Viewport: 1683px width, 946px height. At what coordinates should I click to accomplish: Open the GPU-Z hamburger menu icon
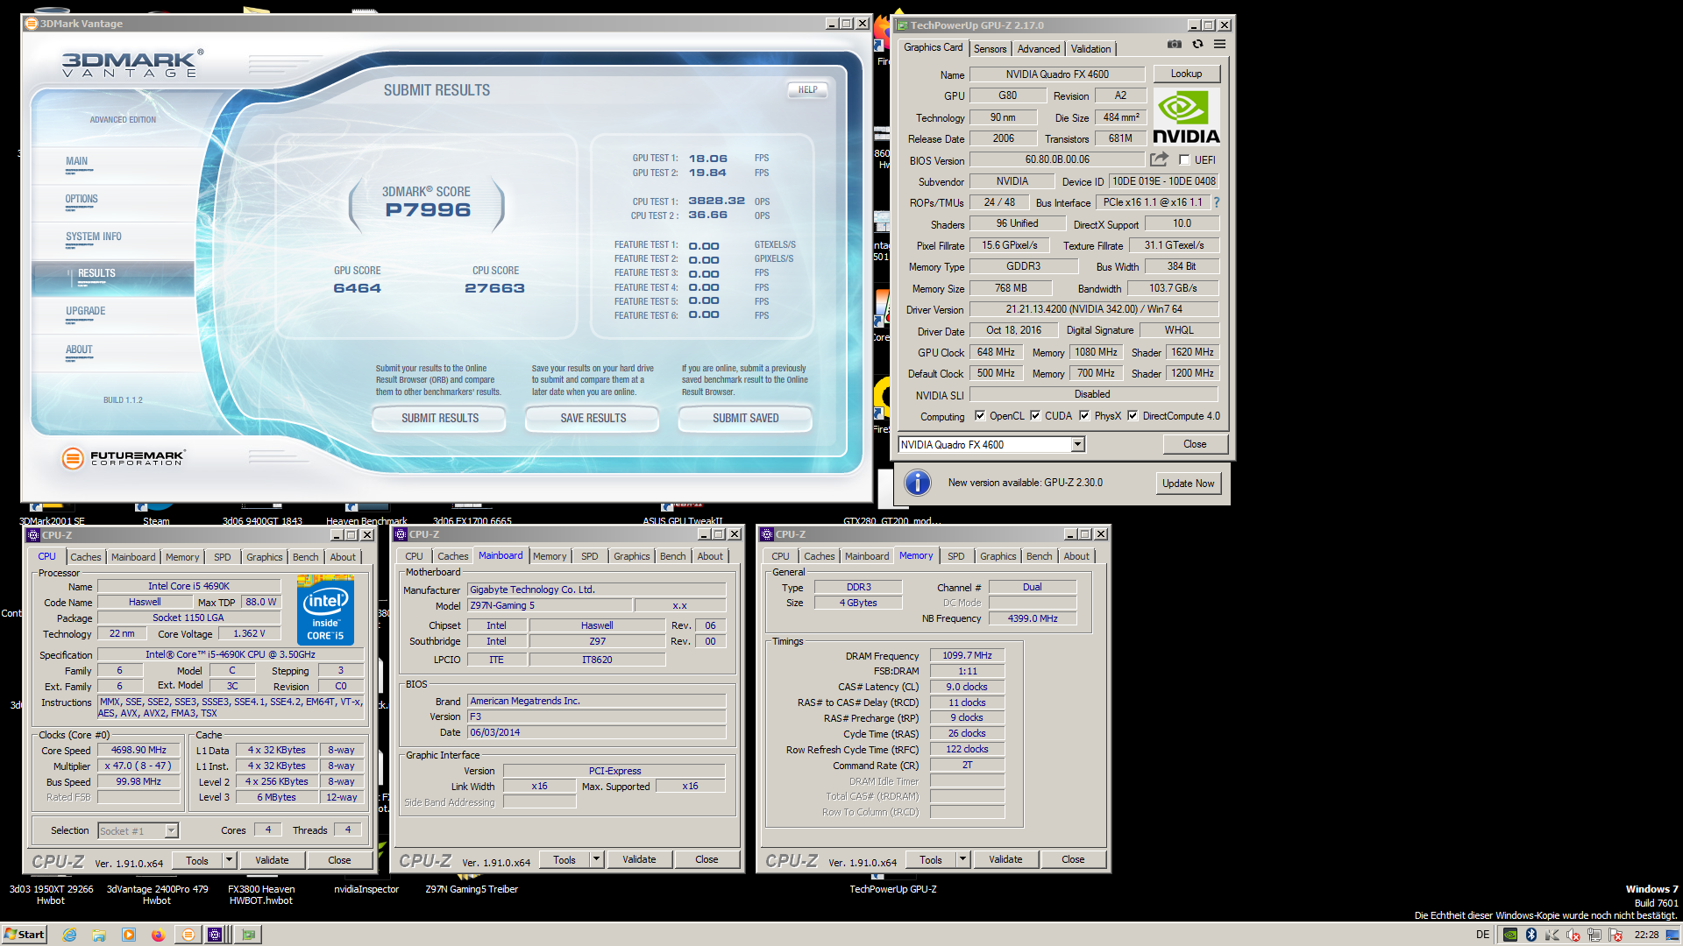1219,44
